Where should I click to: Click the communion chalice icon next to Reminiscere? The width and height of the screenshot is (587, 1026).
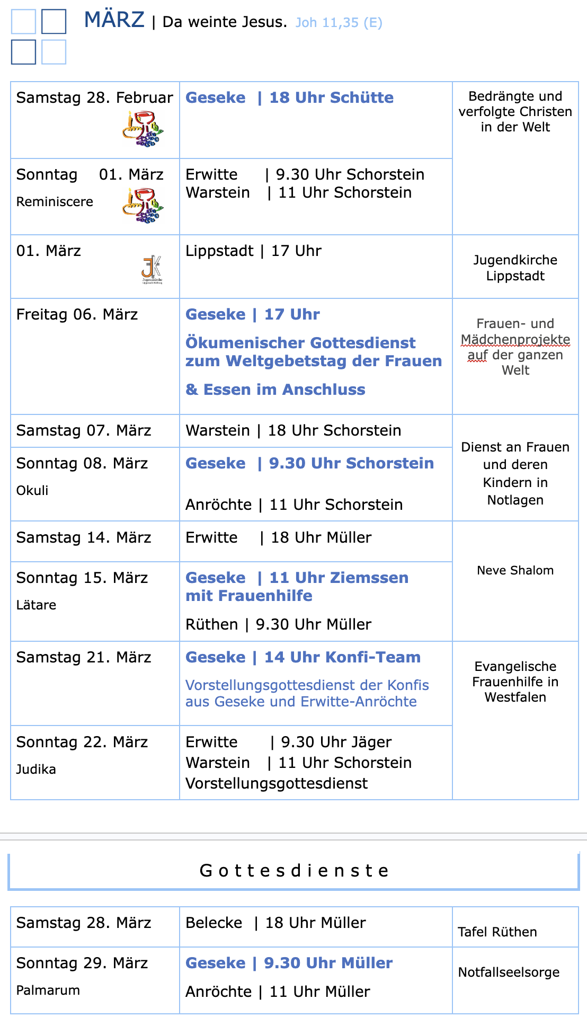pos(143,206)
